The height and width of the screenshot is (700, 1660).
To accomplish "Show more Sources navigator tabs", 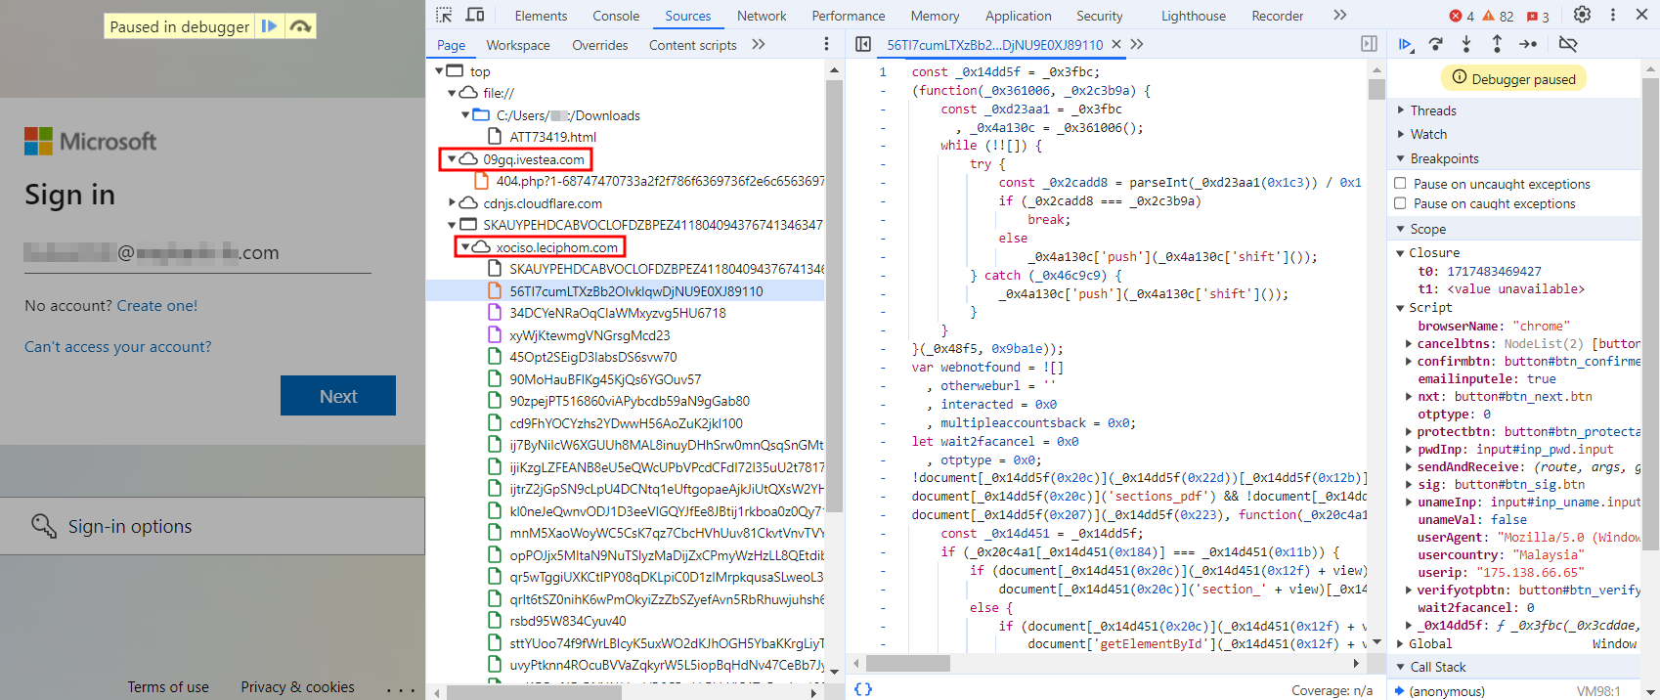I will click(759, 44).
